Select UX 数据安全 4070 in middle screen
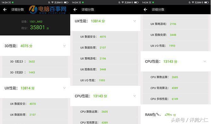Image resolution: width=211 pixels, height=124 pixels. click(105, 37)
